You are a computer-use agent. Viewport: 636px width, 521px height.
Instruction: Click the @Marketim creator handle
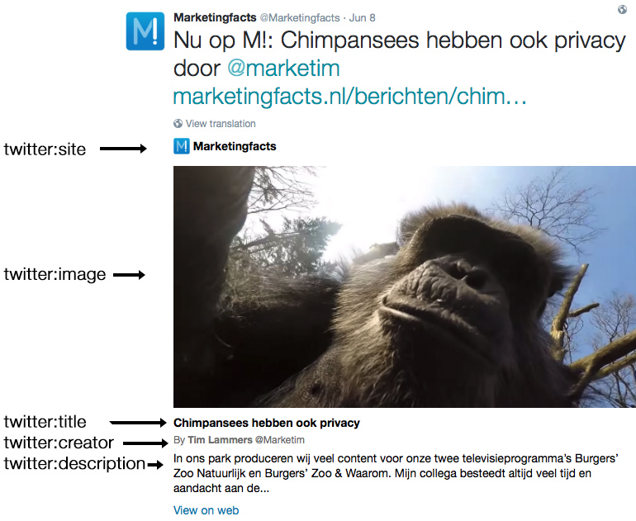[x=280, y=440]
